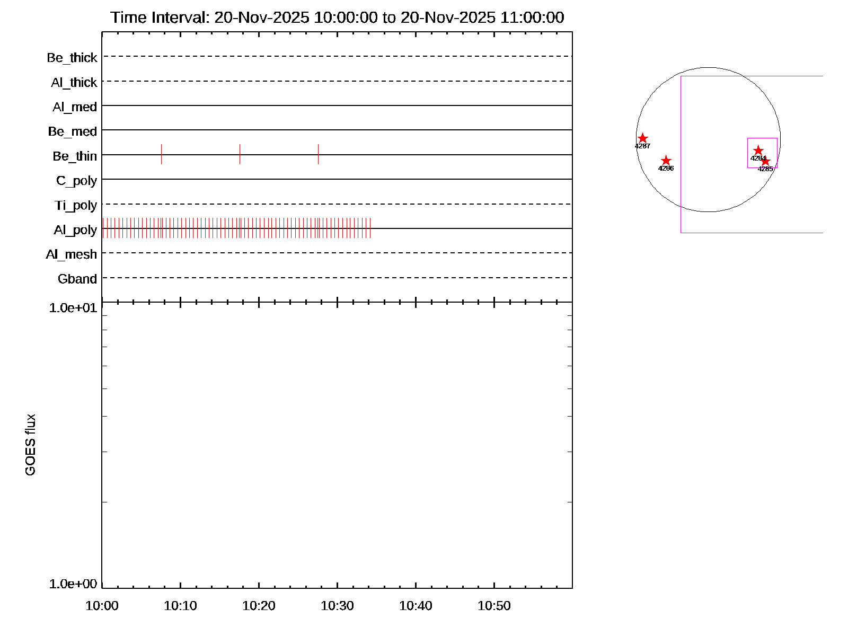Click the first Be_thin red exposure marker
The height and width of the screenshot is (636, 848).
[161, 154]
